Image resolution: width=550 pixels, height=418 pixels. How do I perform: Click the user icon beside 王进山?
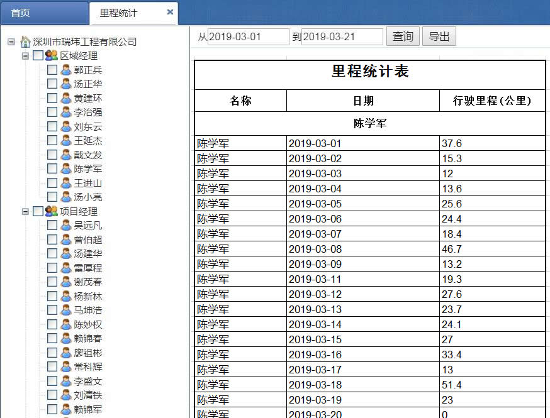coord(66,183)
